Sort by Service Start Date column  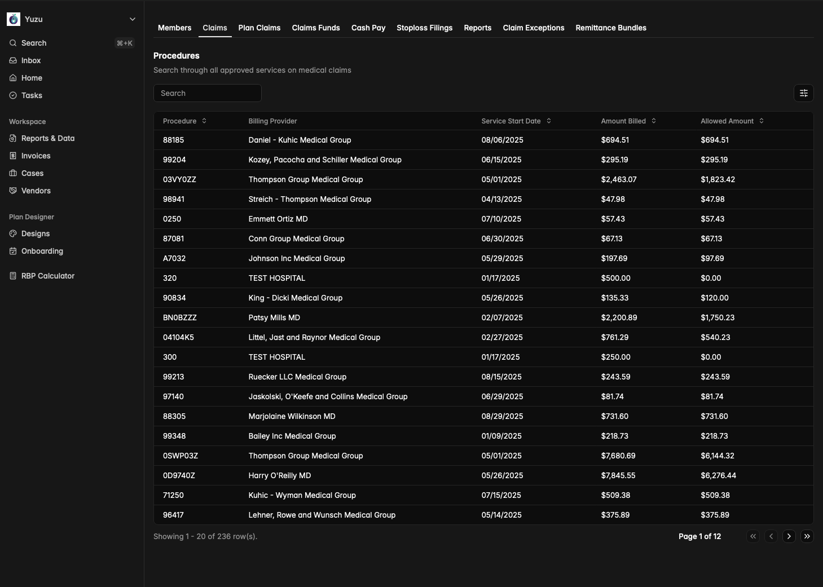516,121
